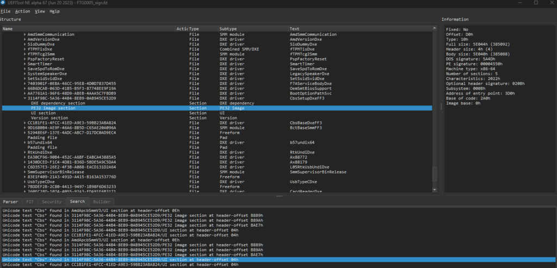The width and height of the screenshot is (557, 268).
Task: Switch to the Security tab
Action: click(x=52, y=202)
